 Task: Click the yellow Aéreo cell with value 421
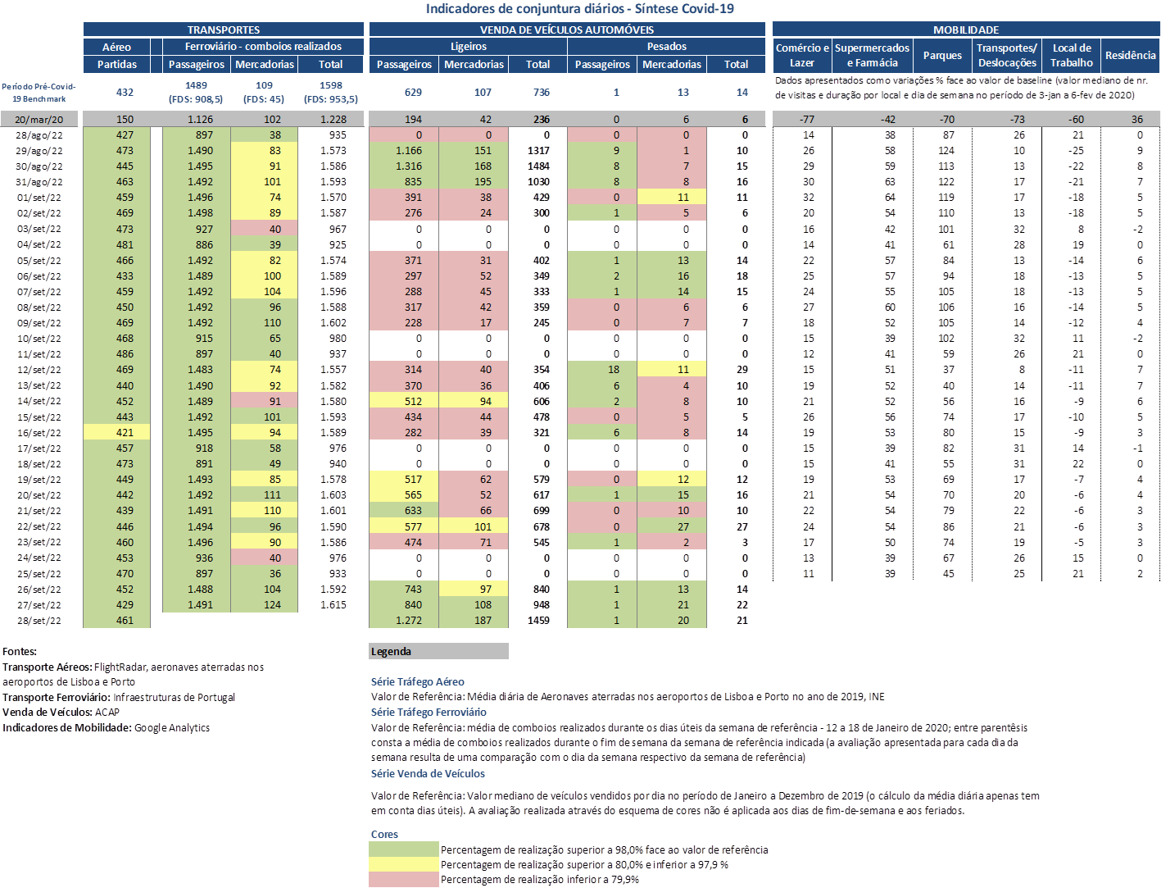(x=117, y=433)
